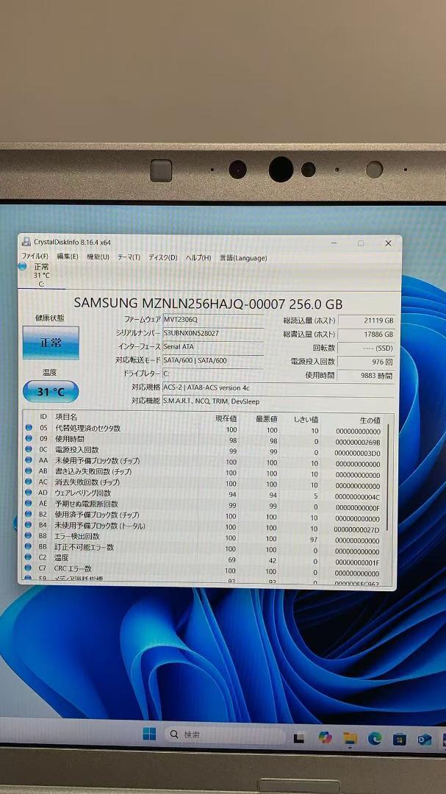
Task: Open the ファイル(F) menu
Action: [x=35, y=257]
